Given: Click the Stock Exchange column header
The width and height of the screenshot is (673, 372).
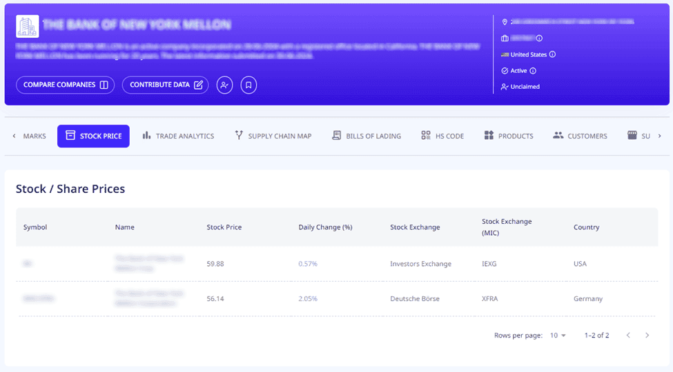Looking at the screenshot, I should pos(415,227).
